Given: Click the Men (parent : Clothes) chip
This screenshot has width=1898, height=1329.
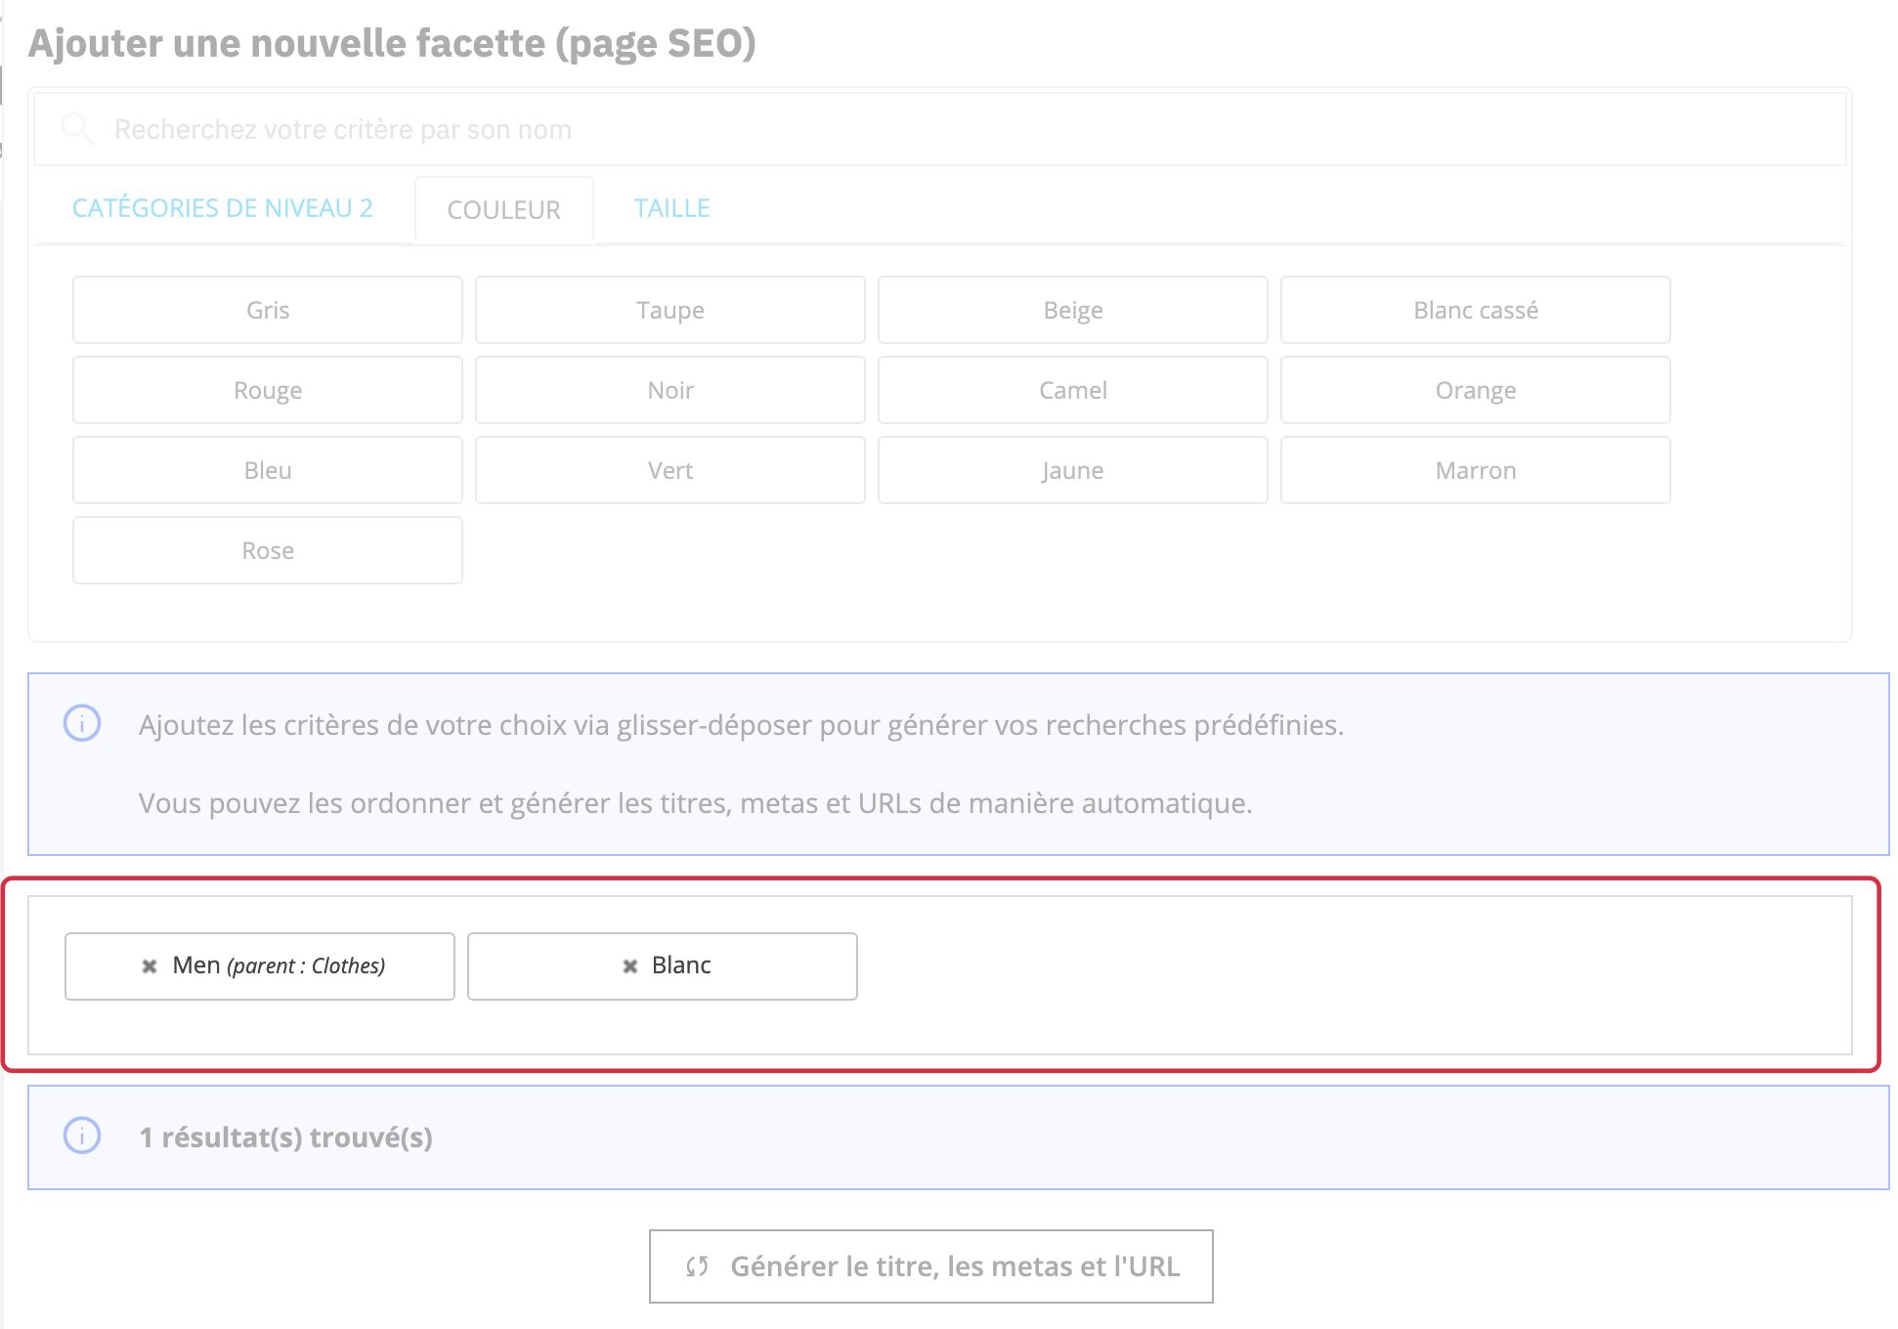Looking at the screenshot, I should tap(260, 966).
